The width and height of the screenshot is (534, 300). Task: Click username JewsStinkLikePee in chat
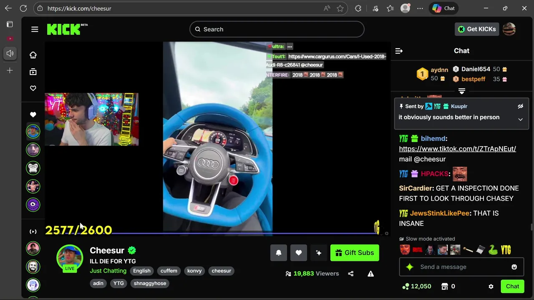(x=439, y=213)
